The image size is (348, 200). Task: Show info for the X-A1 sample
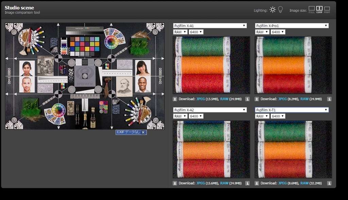[247, 99]
